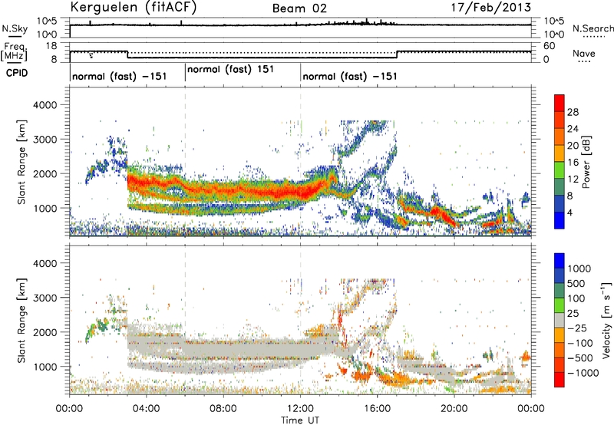Click the velocity scale value '-1000'
Viewport: 614px width, 425px height.
(x=583, y=373)
